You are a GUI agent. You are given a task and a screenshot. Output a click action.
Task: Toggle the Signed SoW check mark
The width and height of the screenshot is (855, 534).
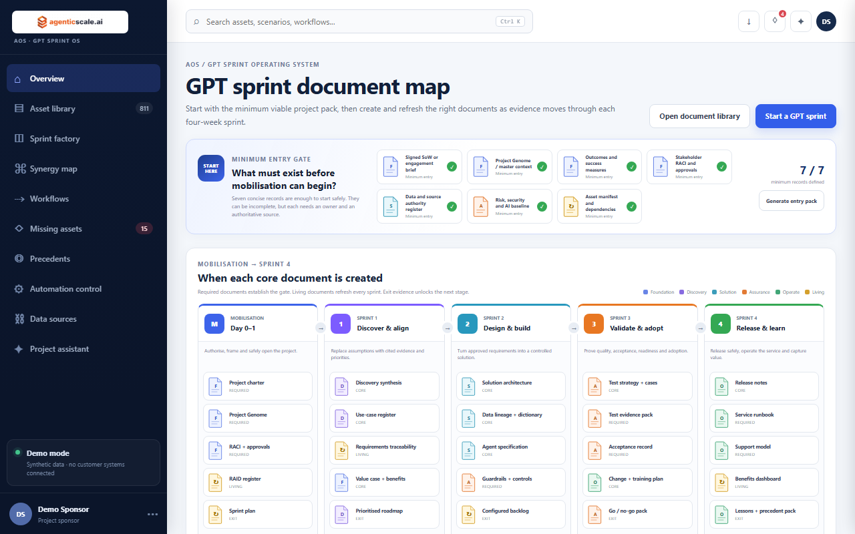(x=452, y=167)
